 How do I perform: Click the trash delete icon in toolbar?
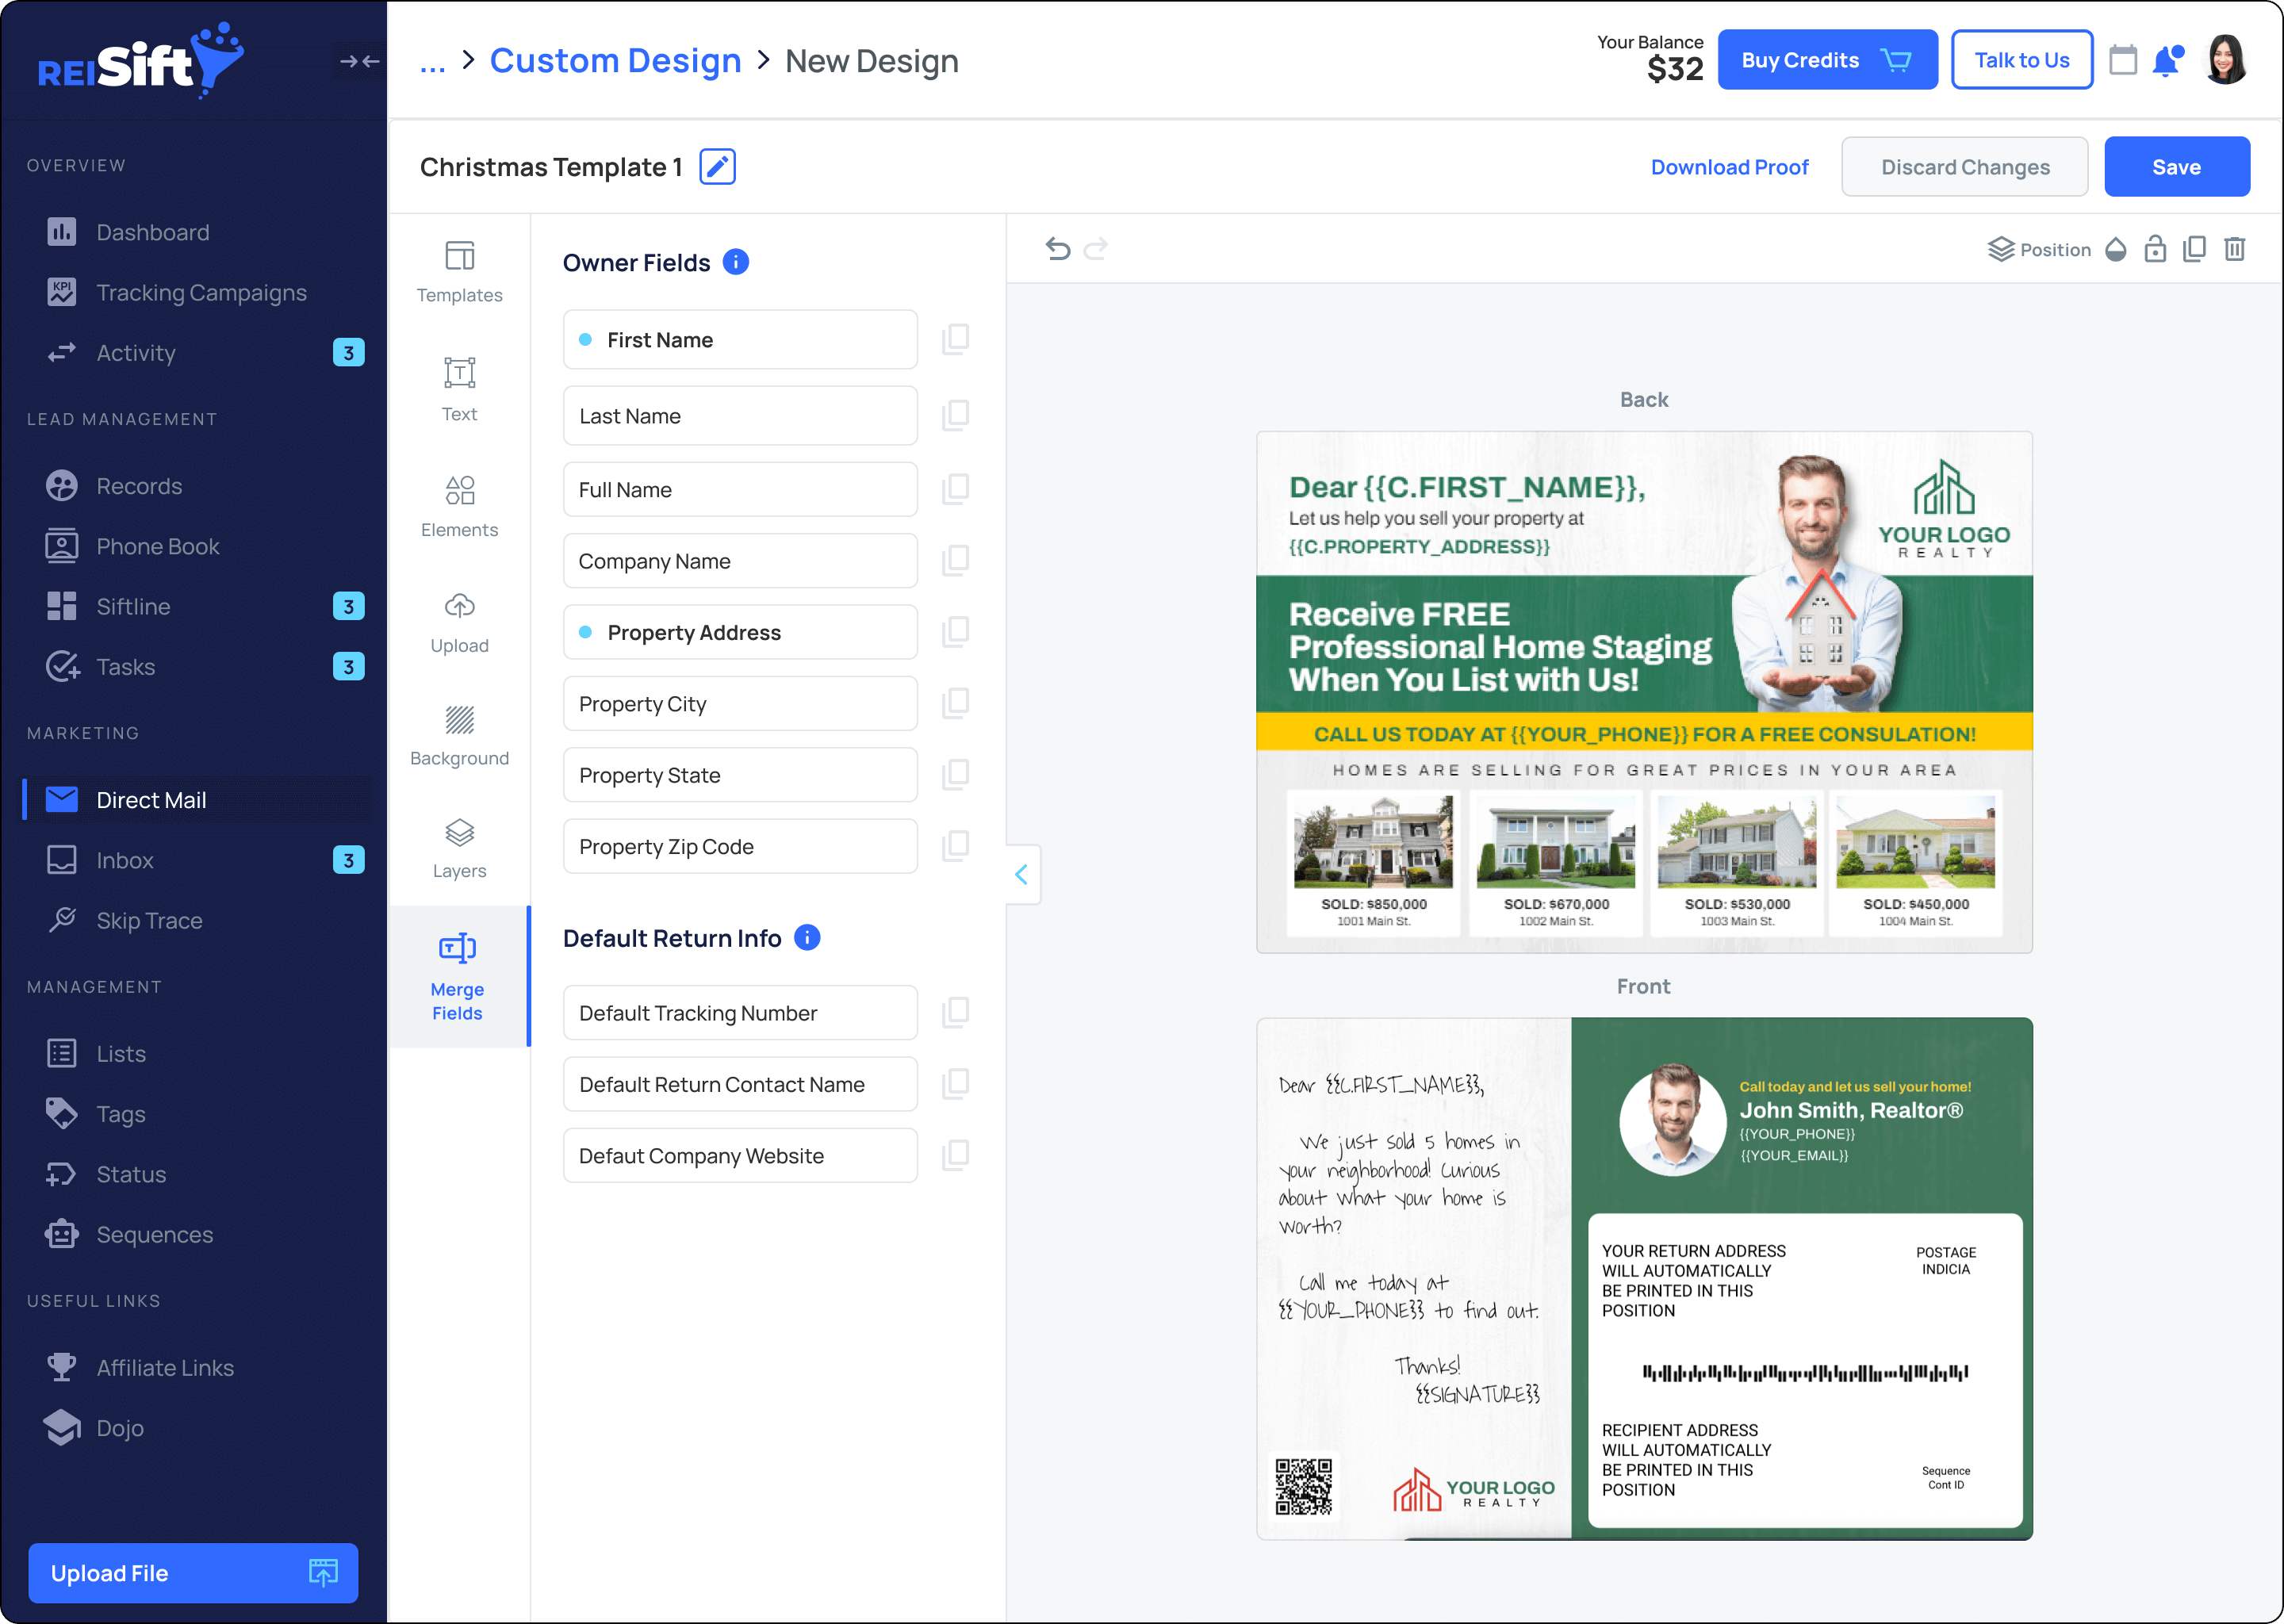tap(2234, 249)
